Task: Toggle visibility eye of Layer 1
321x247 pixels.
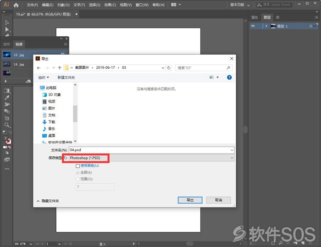Action: [x=253, y=26]
